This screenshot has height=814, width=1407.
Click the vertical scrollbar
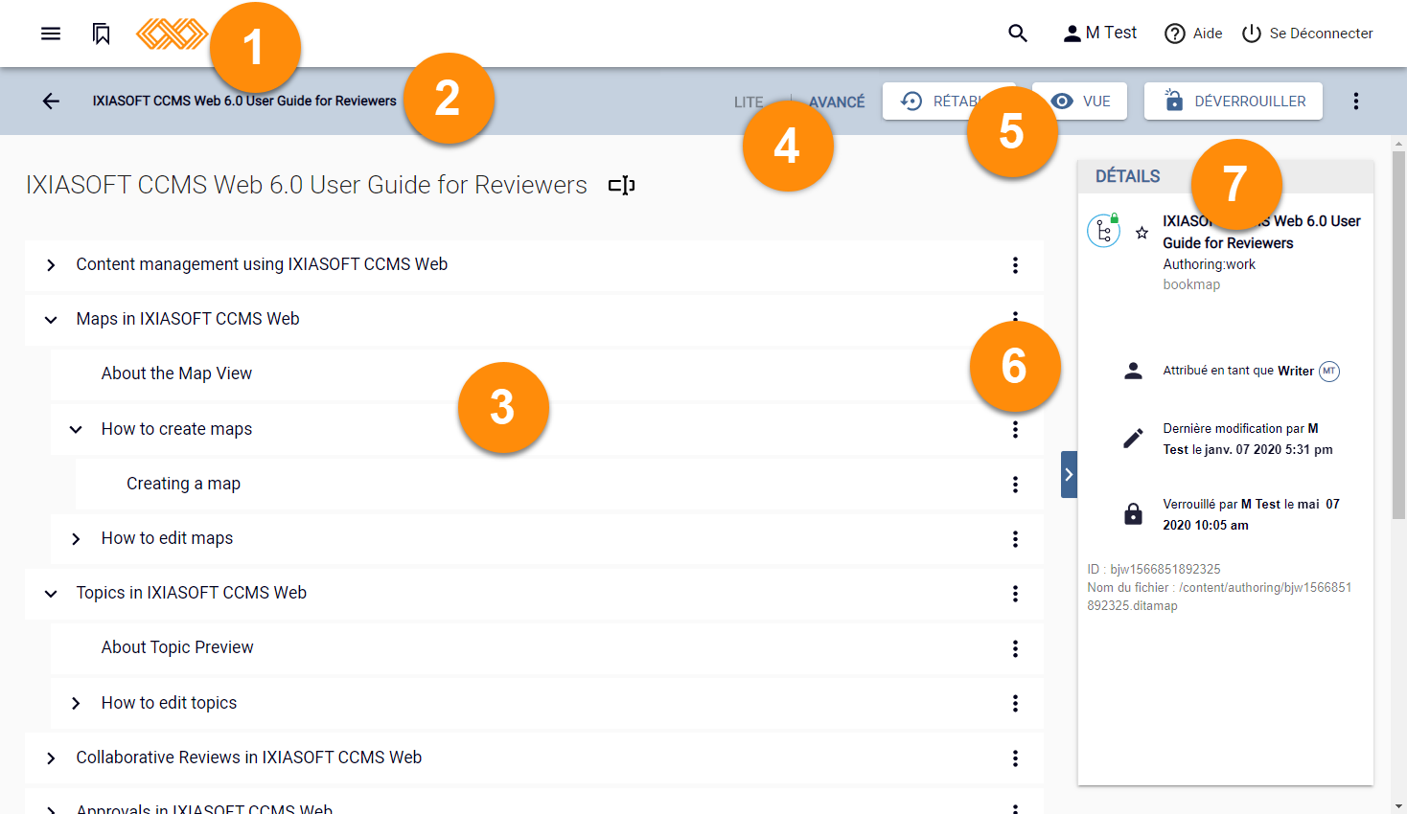tap(1399, 335)
